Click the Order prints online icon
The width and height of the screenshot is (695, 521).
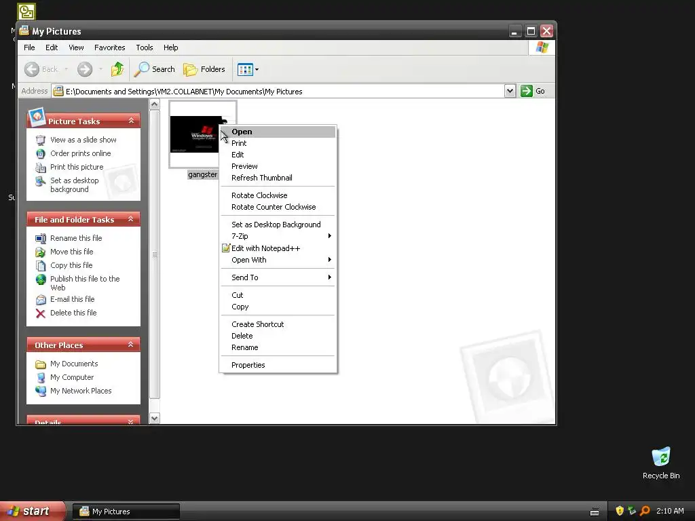(x=40, y=154)
